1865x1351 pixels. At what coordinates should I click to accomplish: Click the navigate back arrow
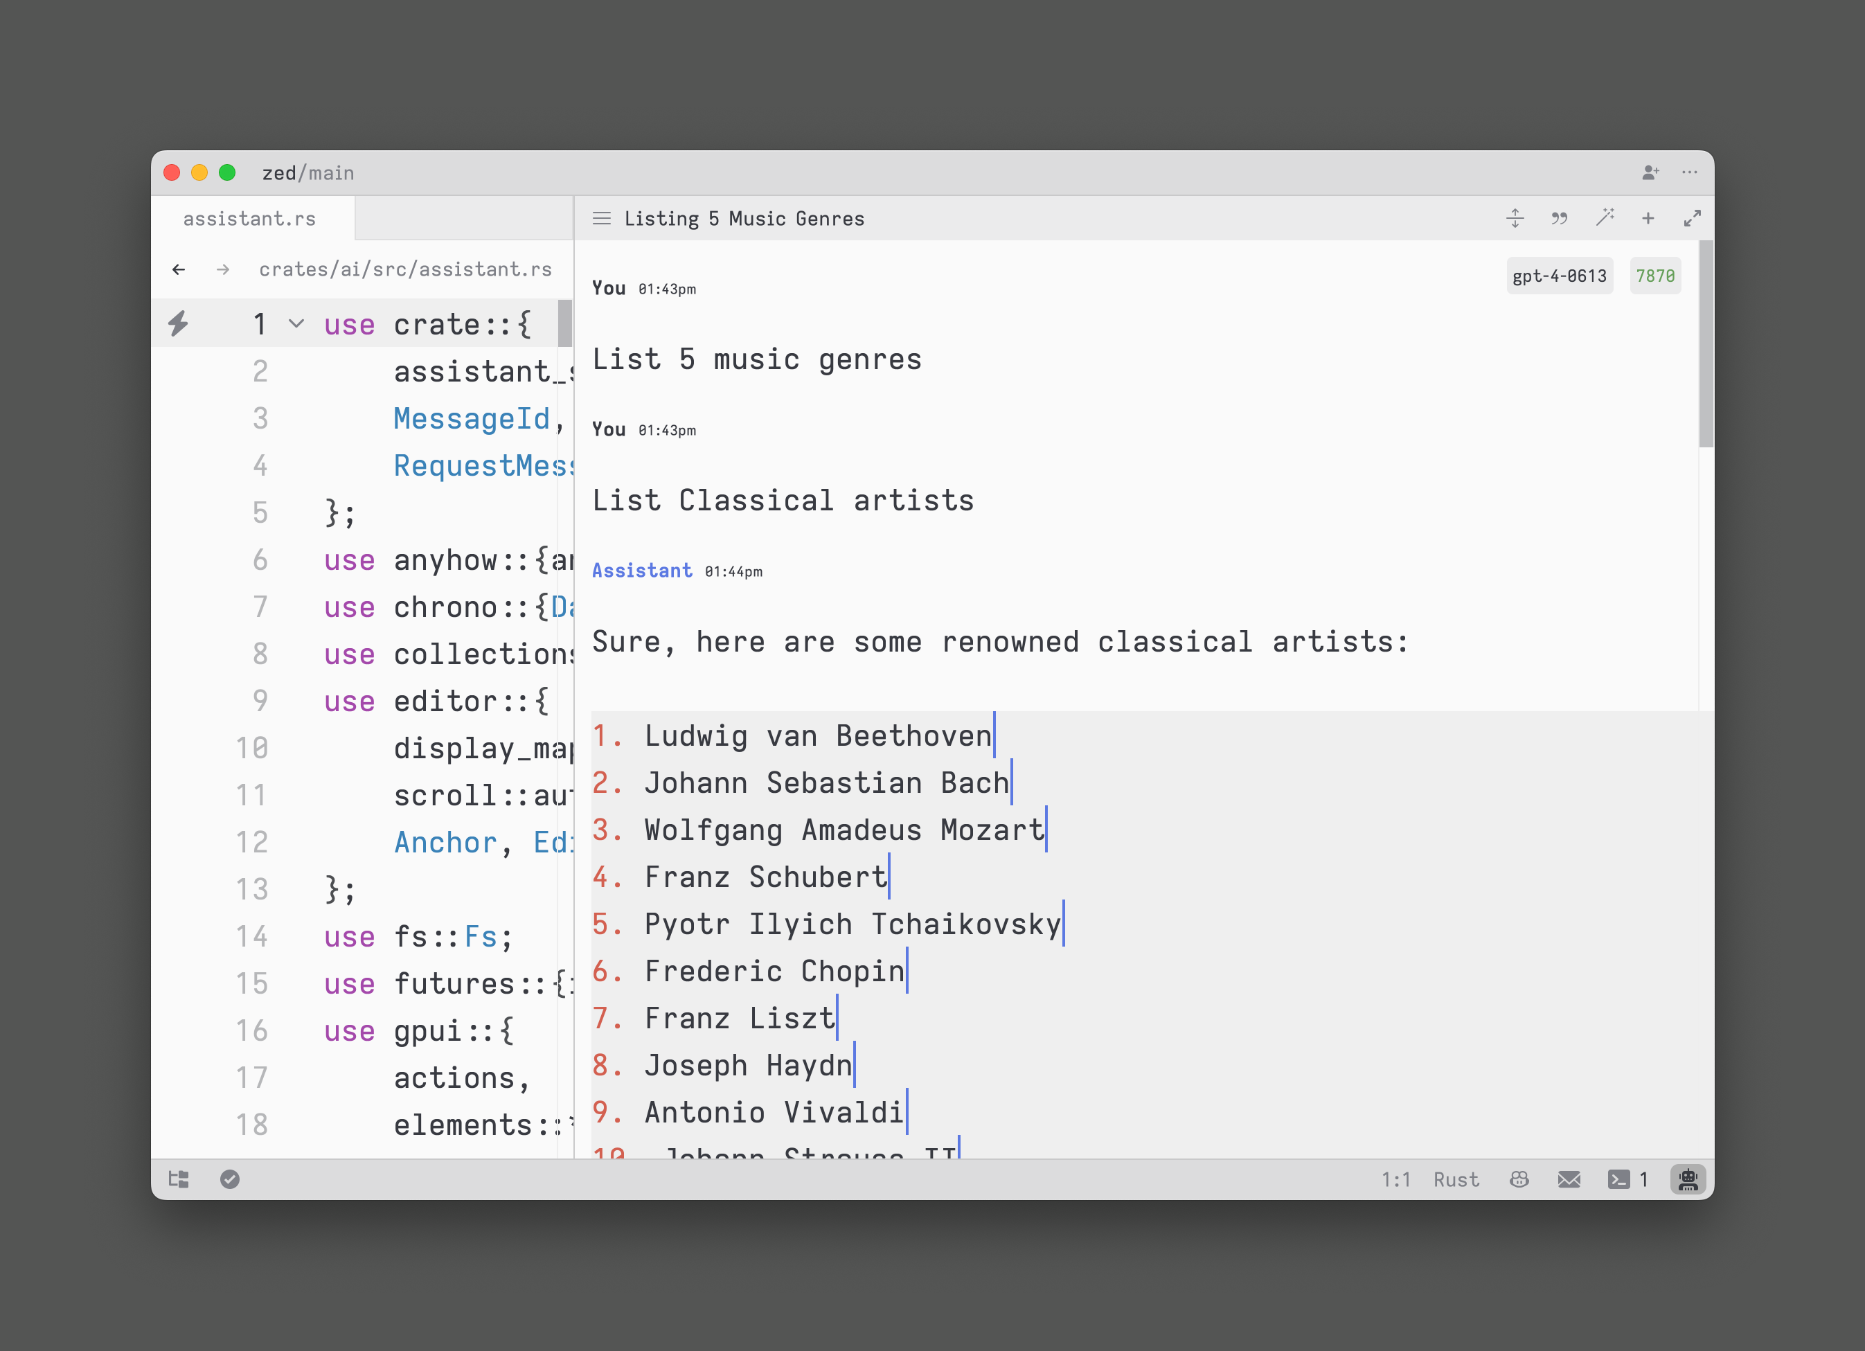coord(179,269)
